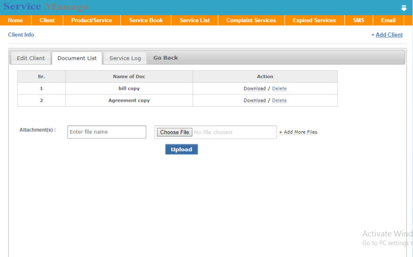
Task: Open Complaint Services page
Action: click(x=251, y=20)
